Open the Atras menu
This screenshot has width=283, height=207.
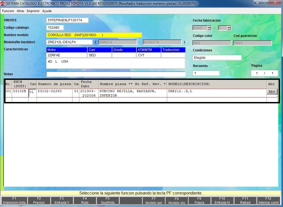point(20,11)
